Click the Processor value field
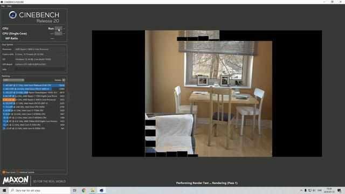Screen dimensions: 345x194 (40, 49)
